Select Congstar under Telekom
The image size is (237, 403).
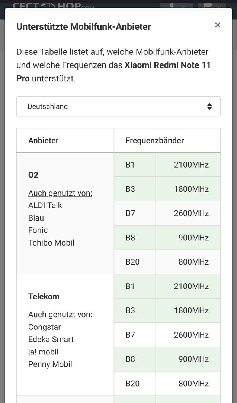45,327
